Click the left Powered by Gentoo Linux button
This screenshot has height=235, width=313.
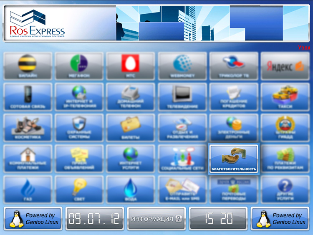[33, 219]
